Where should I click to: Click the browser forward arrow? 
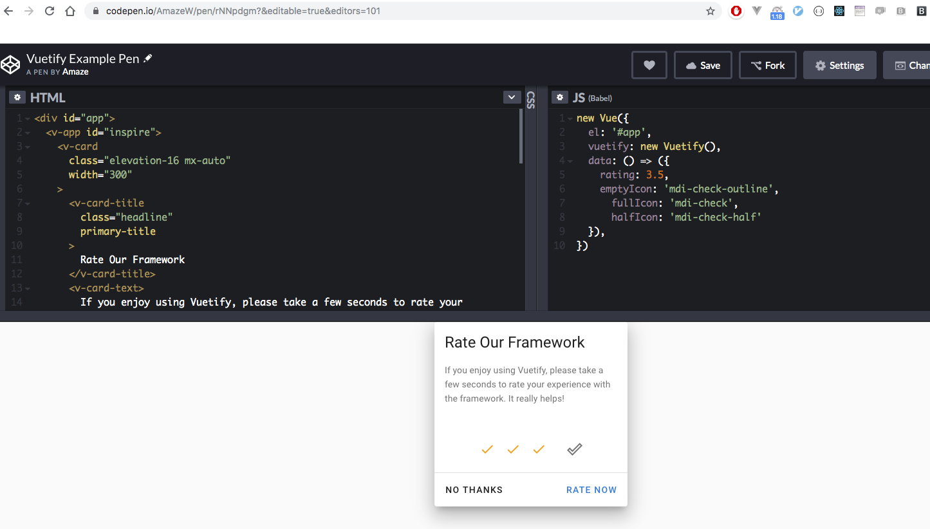click(28, 11)
